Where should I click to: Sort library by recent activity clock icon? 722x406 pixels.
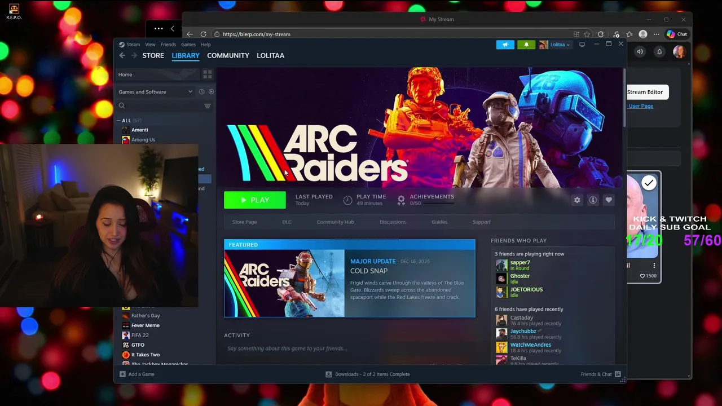tap(201, 92)
